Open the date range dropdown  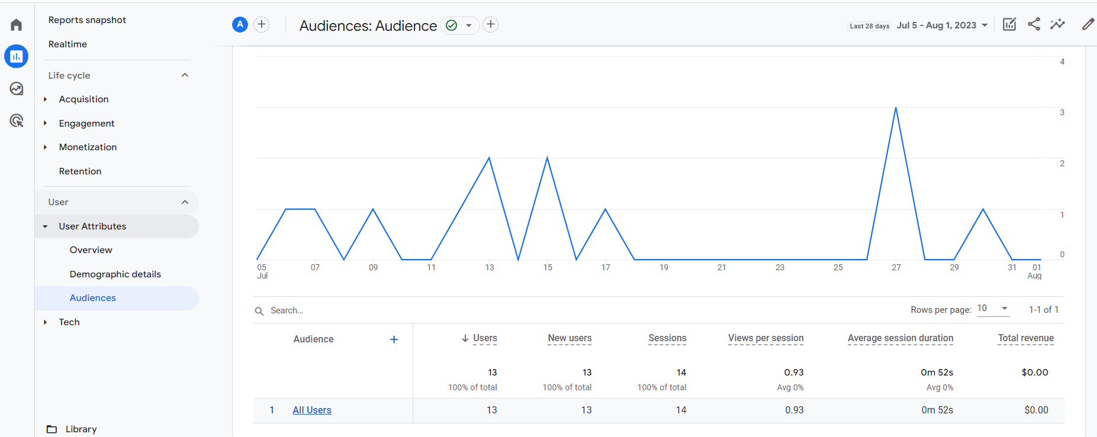point(942,25)
